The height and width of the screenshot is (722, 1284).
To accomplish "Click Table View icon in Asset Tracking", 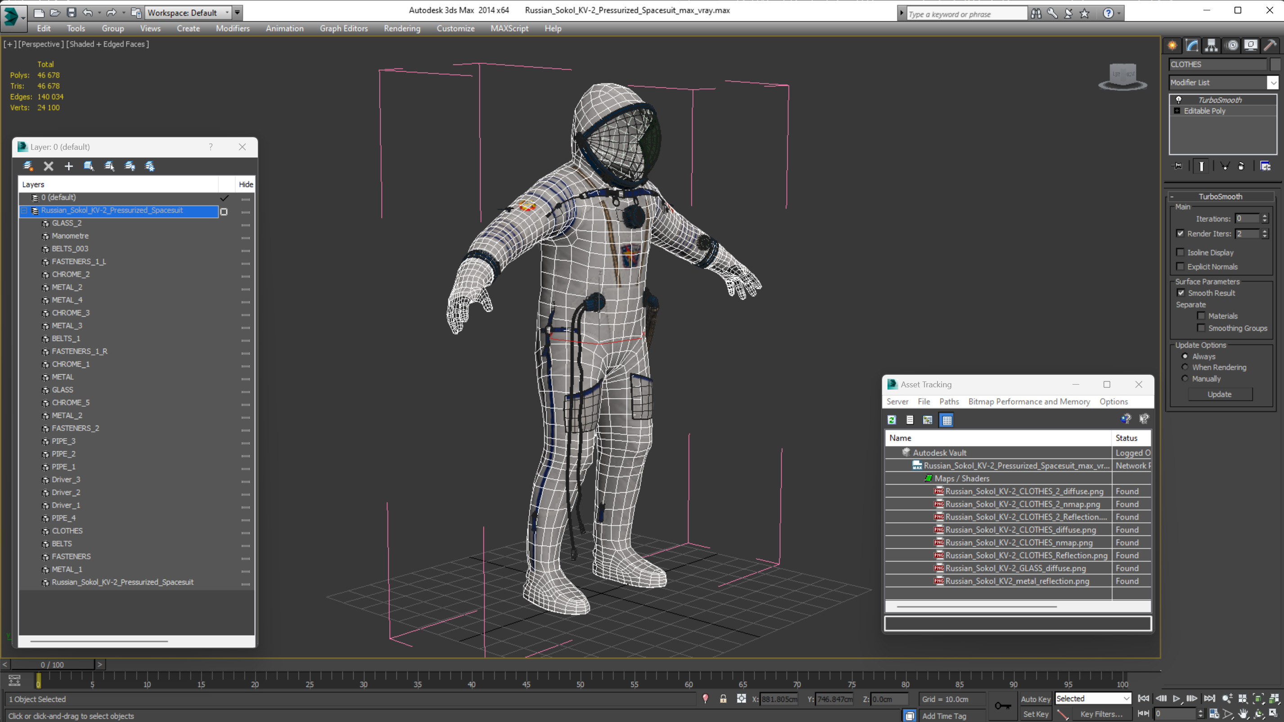I will (x=946, y=420).
